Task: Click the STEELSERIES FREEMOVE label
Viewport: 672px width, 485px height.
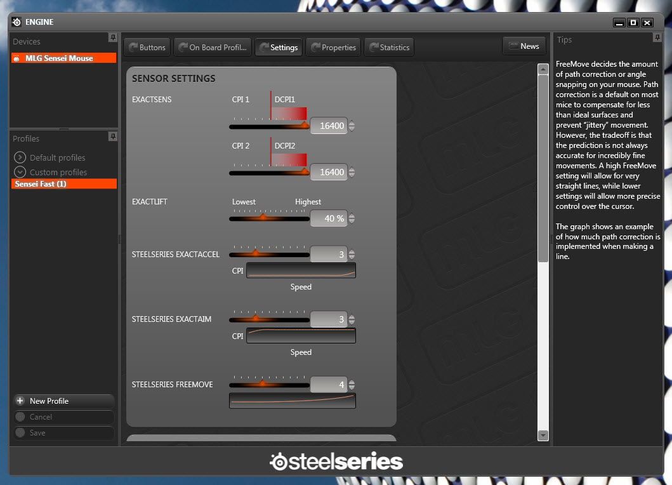Action: 173,385
